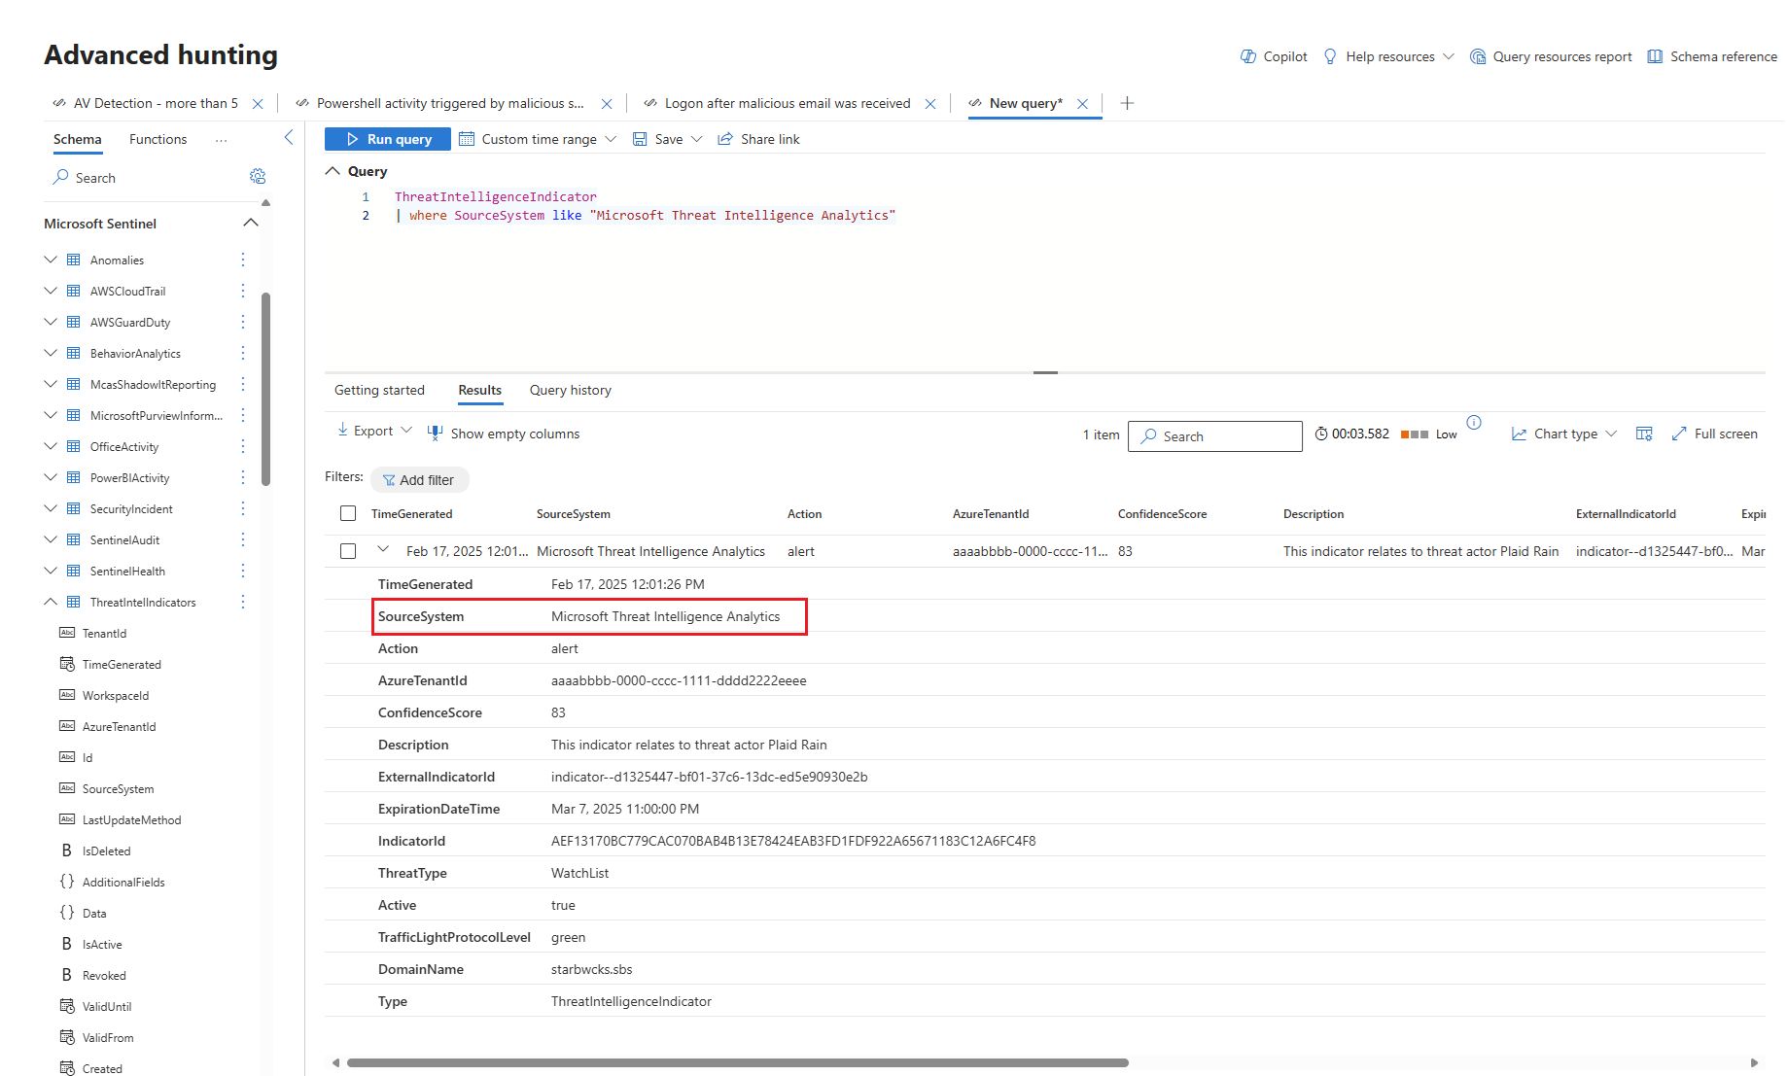This screenshot has width=1787, height=1076.
Task: Add a new query tab with plus
Action: 1127,103
